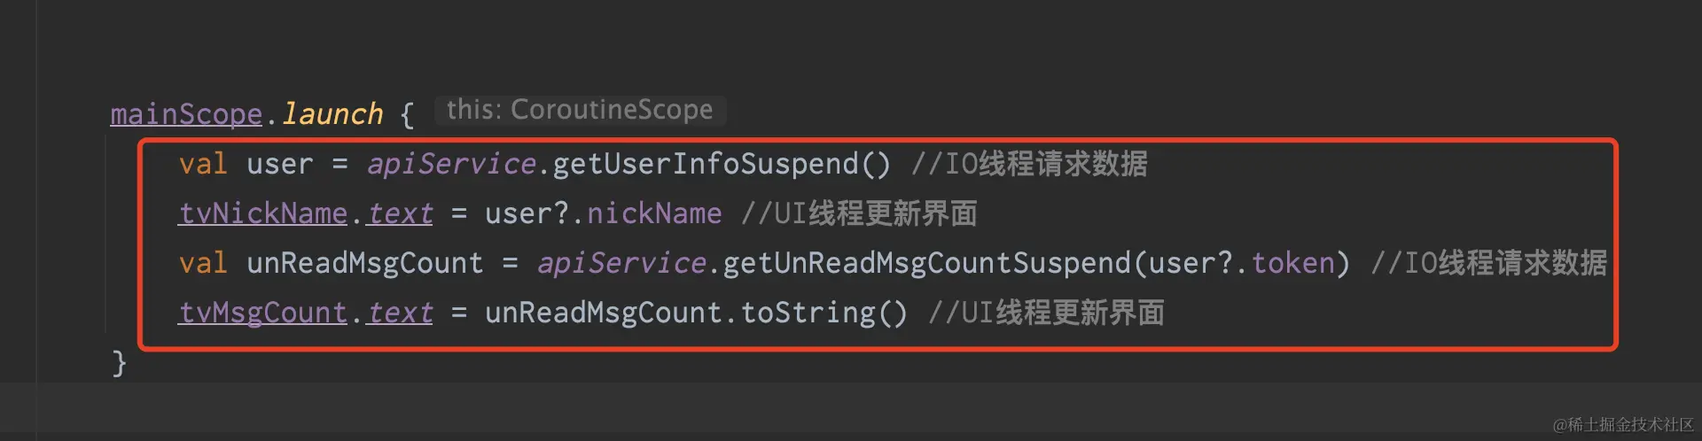Click apiService on the unReadMsgCount line
Viewport: 1702px width, 441px height.
pyautogui.click(x=621, y=263)
